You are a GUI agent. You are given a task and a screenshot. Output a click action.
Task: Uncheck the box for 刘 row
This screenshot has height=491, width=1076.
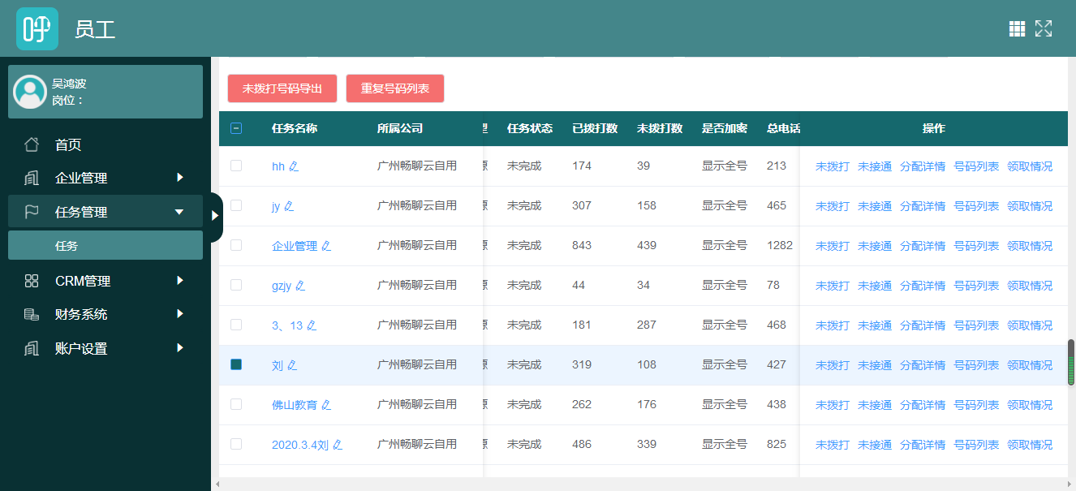click(x=236, y=364)
